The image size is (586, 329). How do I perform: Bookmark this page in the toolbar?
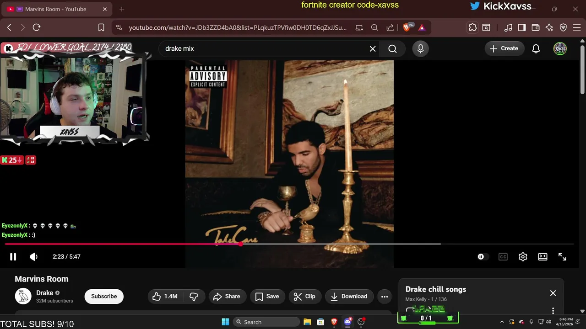click(101, 27)
